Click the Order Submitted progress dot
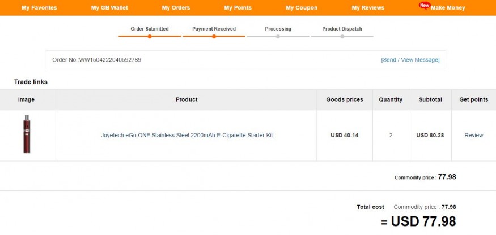The height and width of the screenshot is (235, 496). [x=150, y=36]
